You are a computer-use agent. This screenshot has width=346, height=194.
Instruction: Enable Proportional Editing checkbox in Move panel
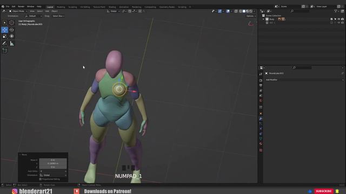click(x=41, y=179)
